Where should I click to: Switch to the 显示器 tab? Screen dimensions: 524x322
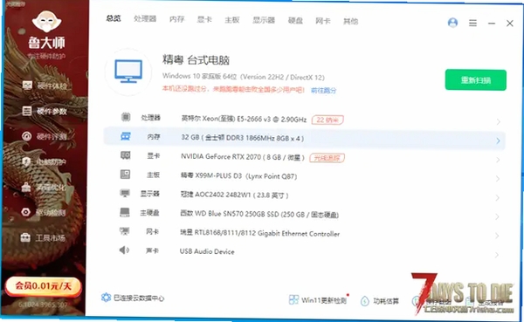pos(264,20)
